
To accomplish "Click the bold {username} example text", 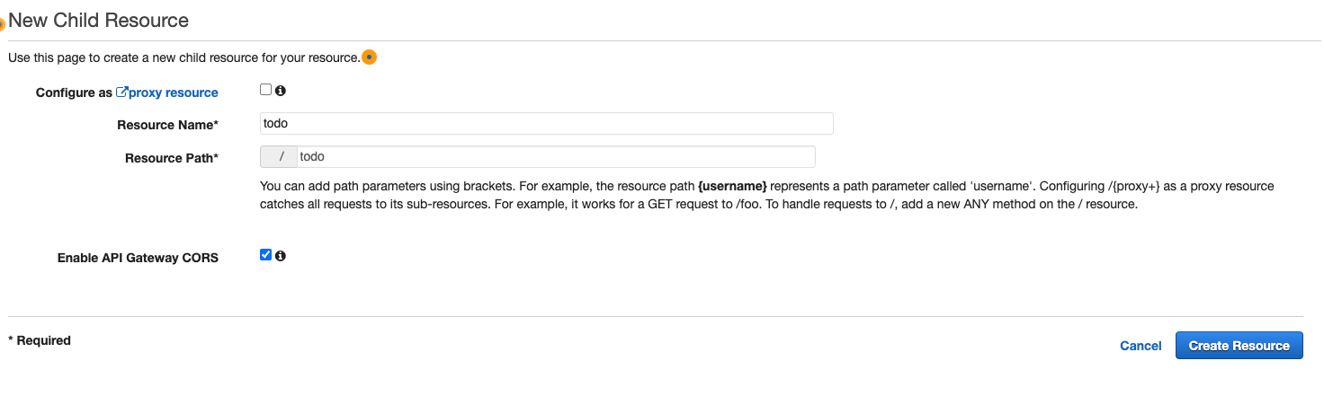I will click(x=732, y=187).
